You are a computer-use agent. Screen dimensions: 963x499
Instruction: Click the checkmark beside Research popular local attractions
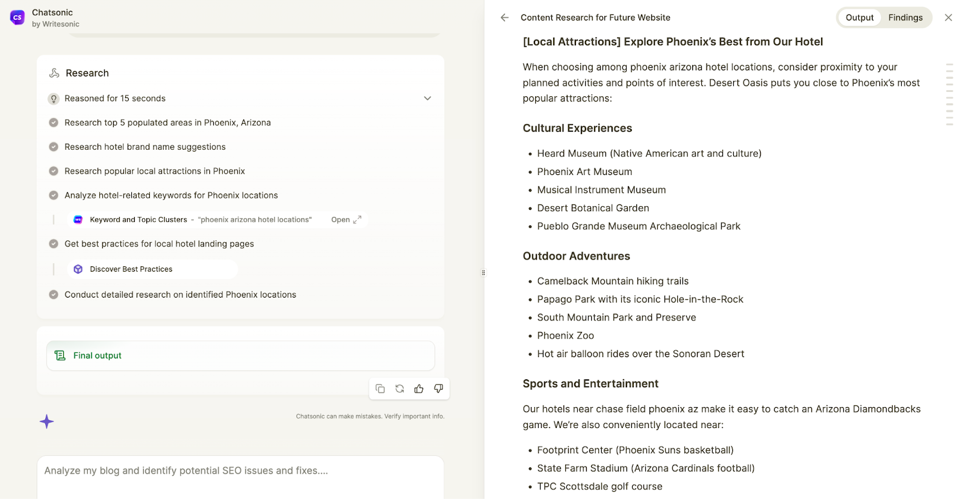54,171
